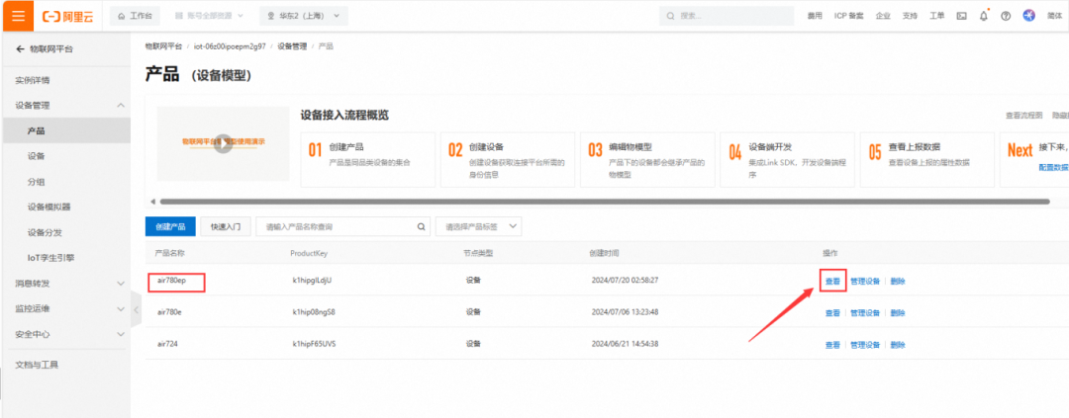This screenshot has height=418, width=1069.
Task: Play the 物联网平台 demo video thumbnail
Action: coord(223,143)
